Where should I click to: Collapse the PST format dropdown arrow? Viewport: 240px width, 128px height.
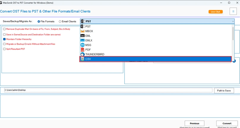click(233, 21)
